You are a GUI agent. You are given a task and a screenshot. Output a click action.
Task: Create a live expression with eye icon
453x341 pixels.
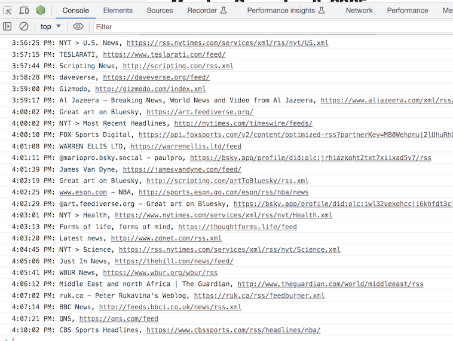[x=78, y=26]
